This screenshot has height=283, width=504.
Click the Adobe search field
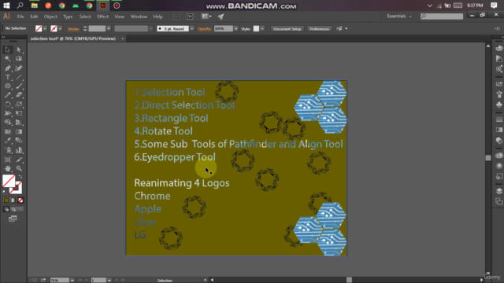tap(442, 17)
